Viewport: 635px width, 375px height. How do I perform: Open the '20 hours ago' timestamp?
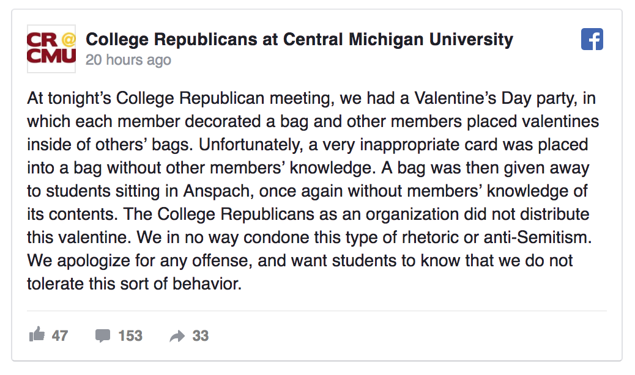tap(128, 60)
